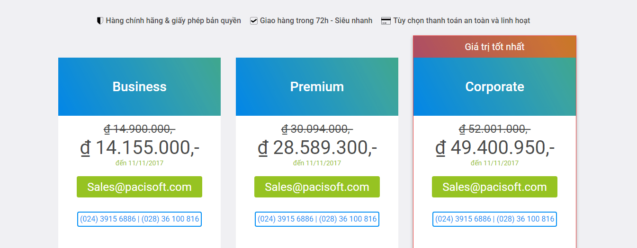637x248 pixels.
Task: Click the crossed-out ₫ 14.900.000 price
Action: 139,129
